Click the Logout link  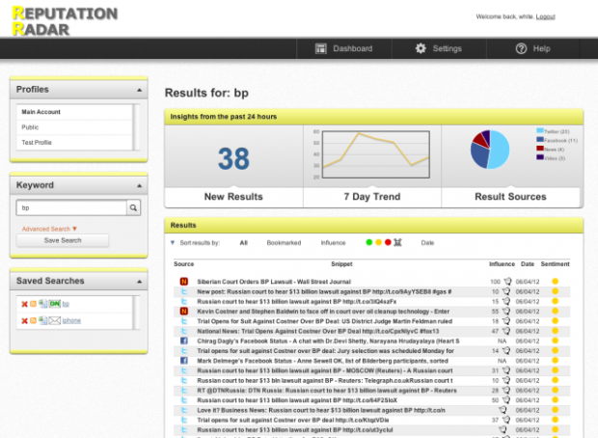[545, 16]
